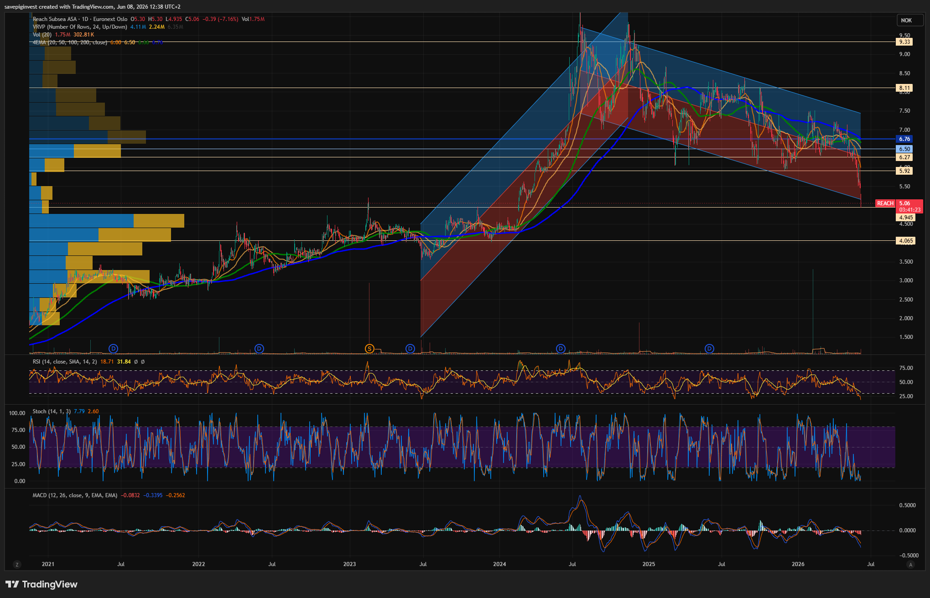Click the 2026 label on the time axis

click(x=798, y=564)
